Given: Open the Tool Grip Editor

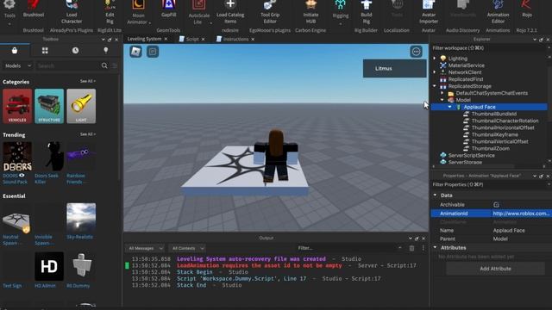Looking at the screenshot, I should (x=270, y=11).
